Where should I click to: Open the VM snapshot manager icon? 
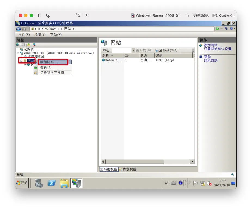point(47,15)
